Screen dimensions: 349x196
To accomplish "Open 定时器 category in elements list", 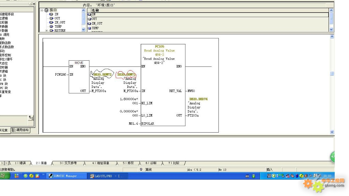I will pyautogui.click(x=4, y=67).
